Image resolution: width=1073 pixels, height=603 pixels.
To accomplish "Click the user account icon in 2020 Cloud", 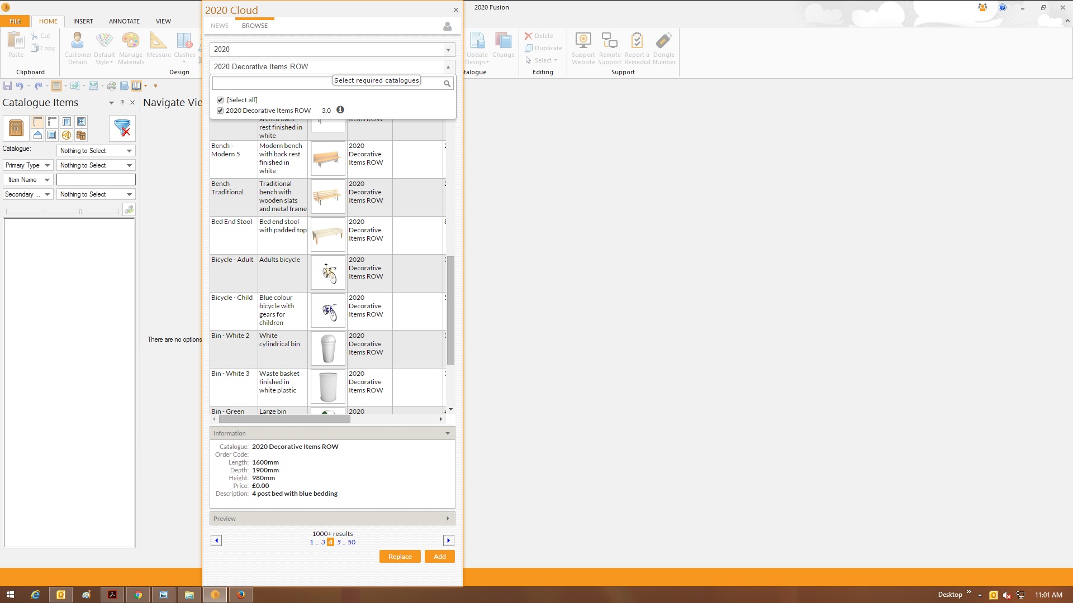I will [x=447, y=26].
